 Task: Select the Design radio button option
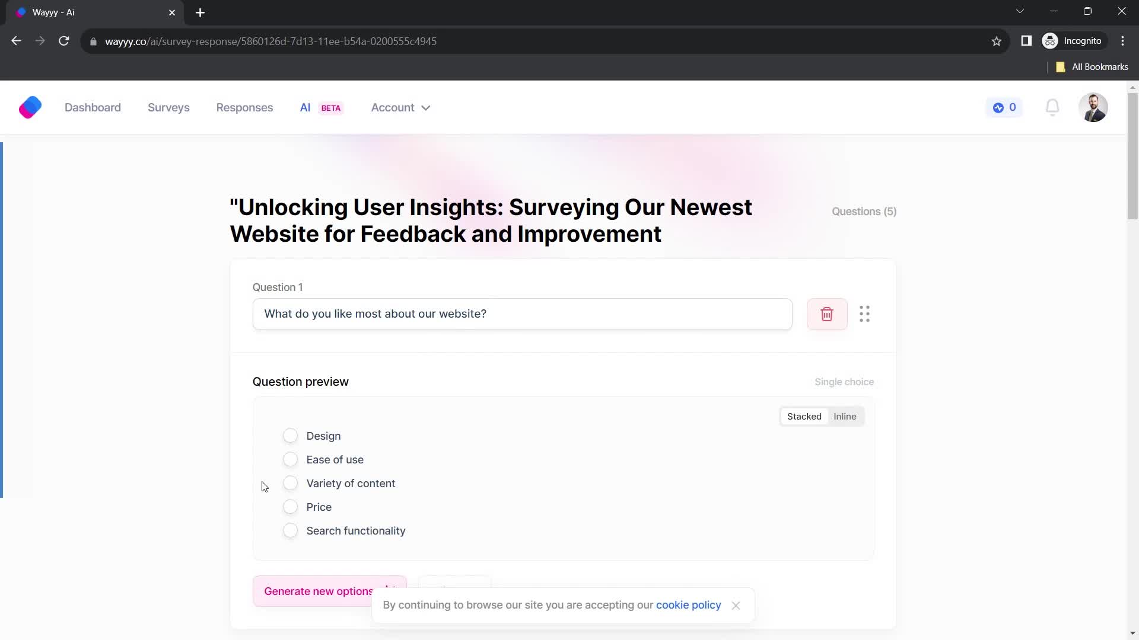click(x=290, y=436)
